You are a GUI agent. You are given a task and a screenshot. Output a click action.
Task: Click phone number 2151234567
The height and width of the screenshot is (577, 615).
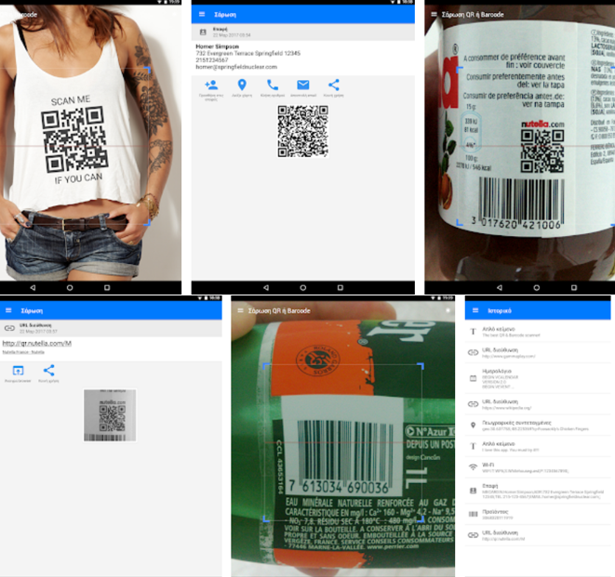coord(212,60)
